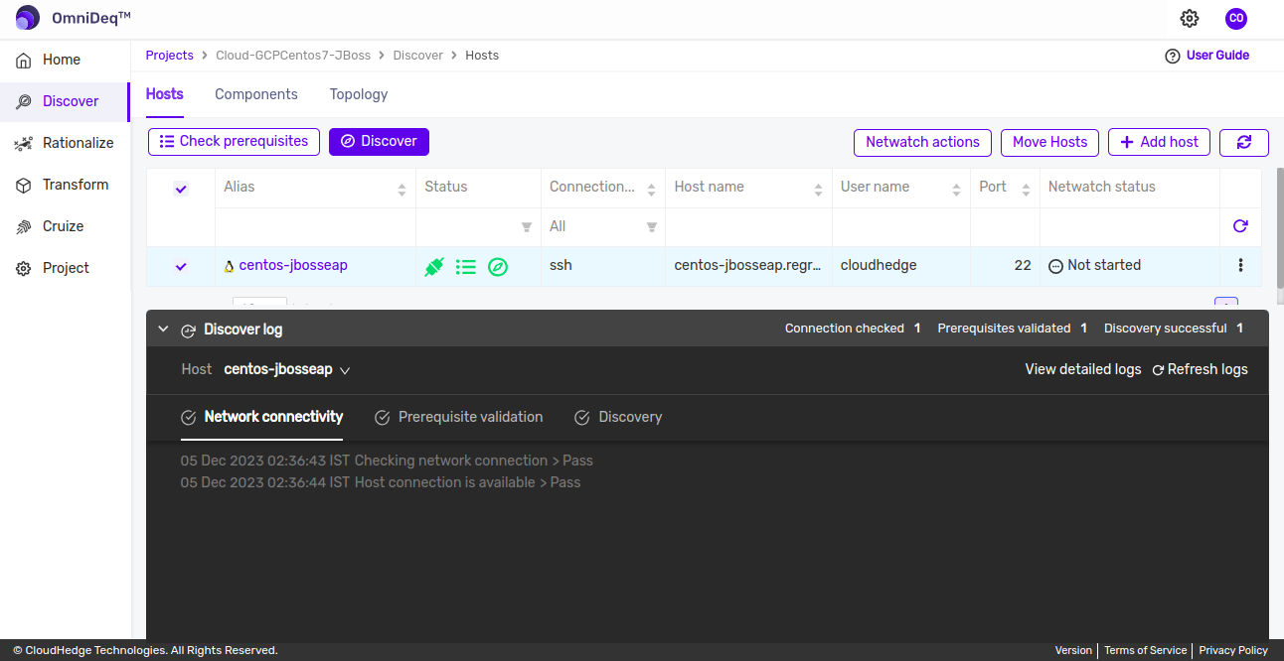
Task: Select the Network connectivity log tab
Action: click(262, 417)
